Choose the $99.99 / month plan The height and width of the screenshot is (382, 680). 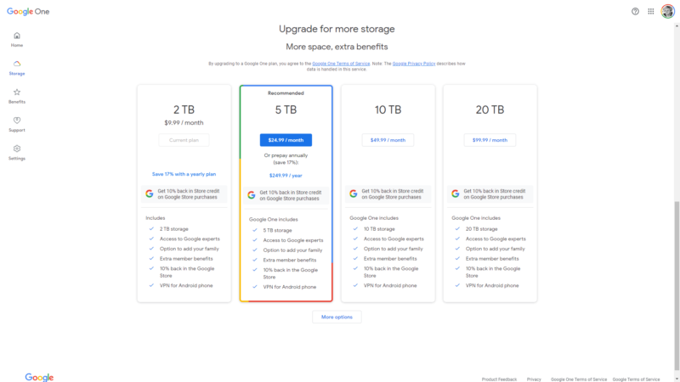point(490,140)
